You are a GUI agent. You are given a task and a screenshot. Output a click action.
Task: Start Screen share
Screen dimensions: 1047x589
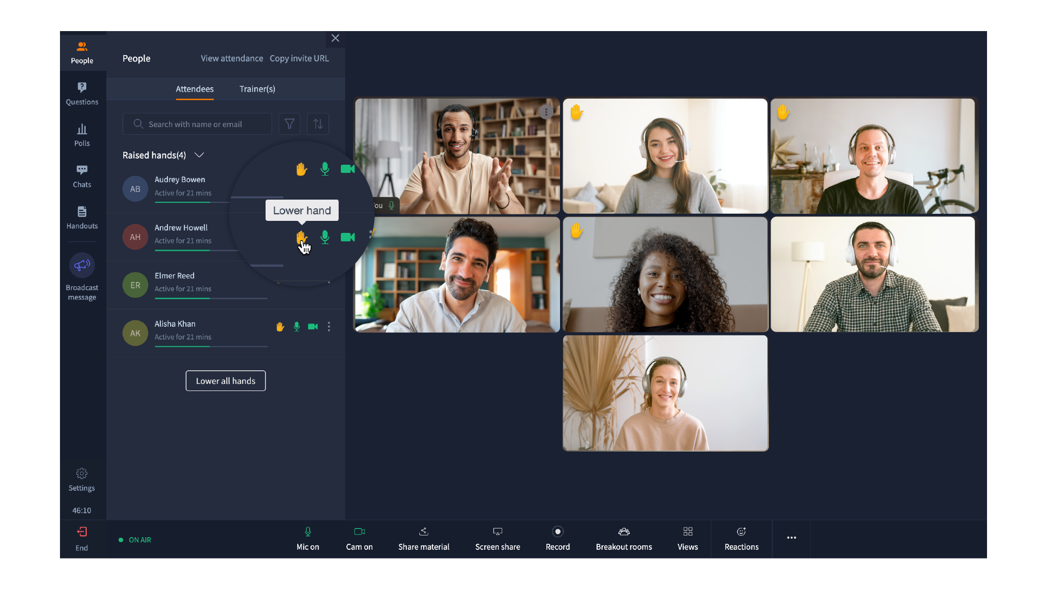(498, 539)
